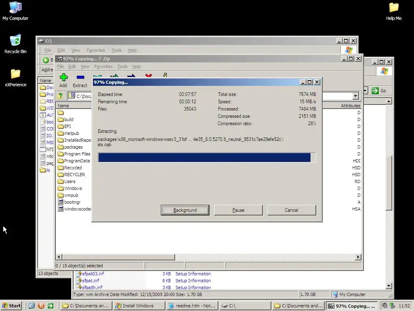Click the Test toolbar icon in 7-Zip

point(97,76)
